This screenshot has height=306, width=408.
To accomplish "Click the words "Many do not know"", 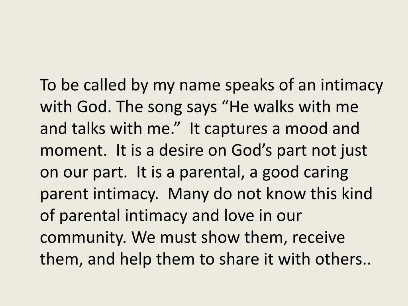I will pos(237,194).
